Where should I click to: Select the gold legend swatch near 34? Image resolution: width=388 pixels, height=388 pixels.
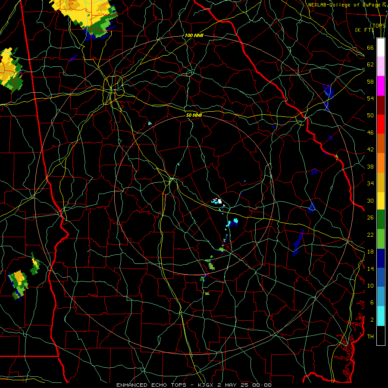[381, 182]
